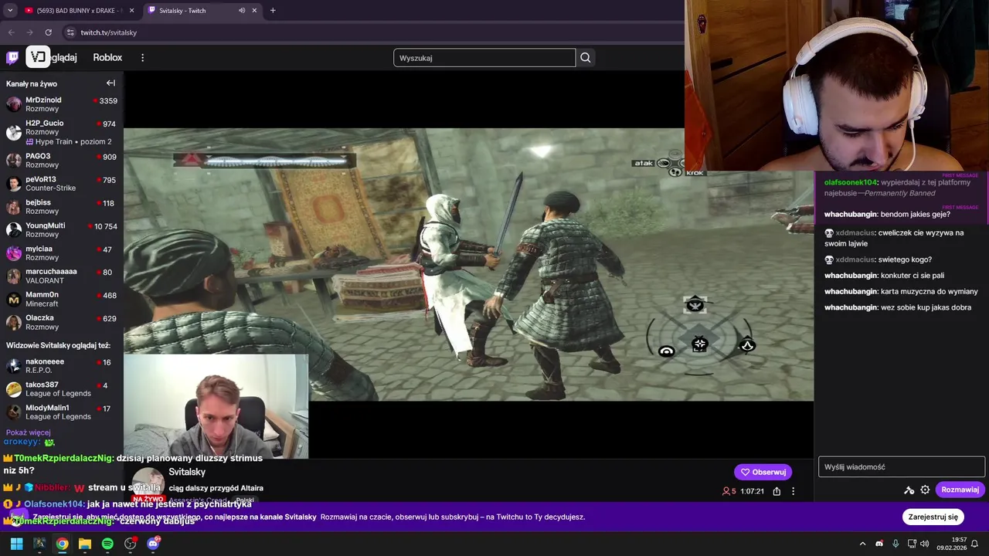The width and height of the screenshot is (989, 556).
Task: Open PAGO3 channel in sidebar
Action: coord(62,161)
